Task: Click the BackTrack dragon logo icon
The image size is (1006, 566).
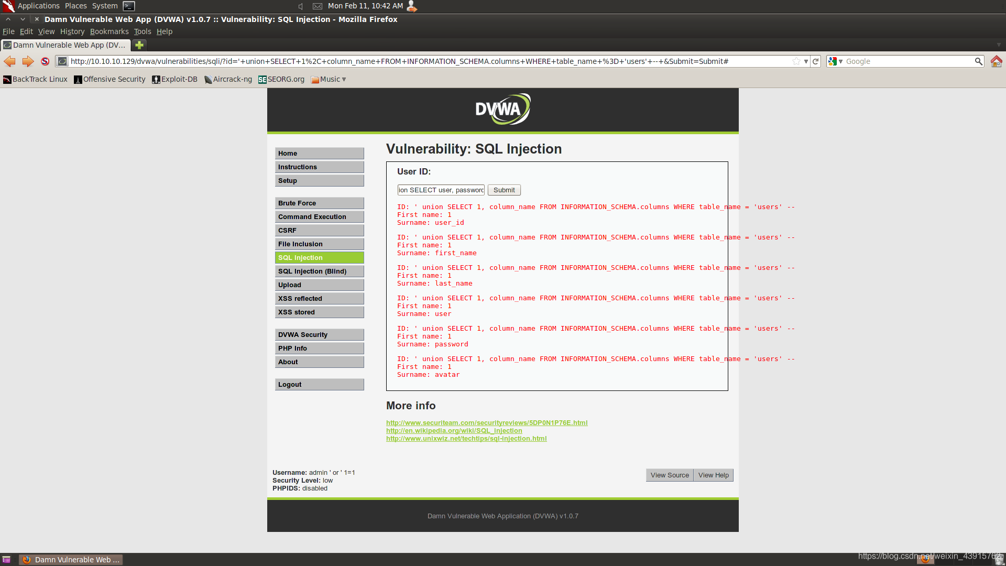Action: coord(8,6)
